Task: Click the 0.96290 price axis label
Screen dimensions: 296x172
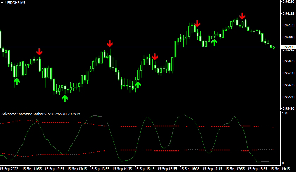Action: point(288,2)
